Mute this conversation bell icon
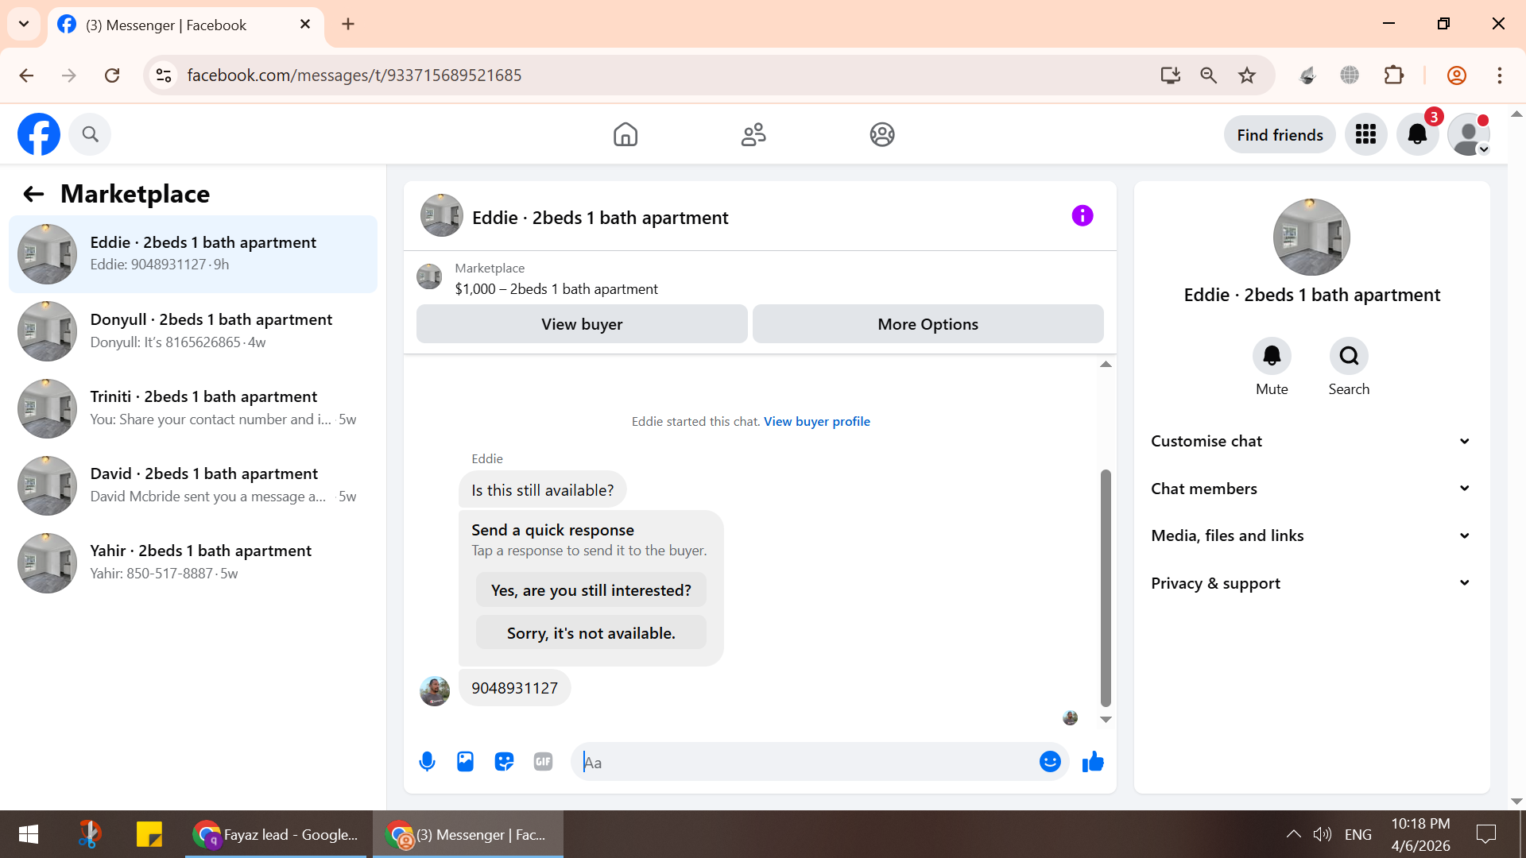The height and width of the screenshot is (858, 1526). 1272,356
